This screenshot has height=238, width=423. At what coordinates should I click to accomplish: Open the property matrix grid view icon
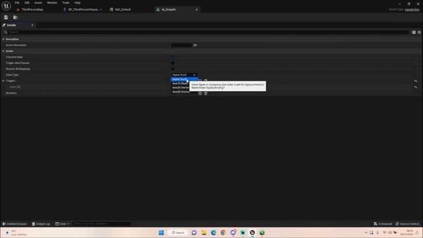click(x=414, y=32)
